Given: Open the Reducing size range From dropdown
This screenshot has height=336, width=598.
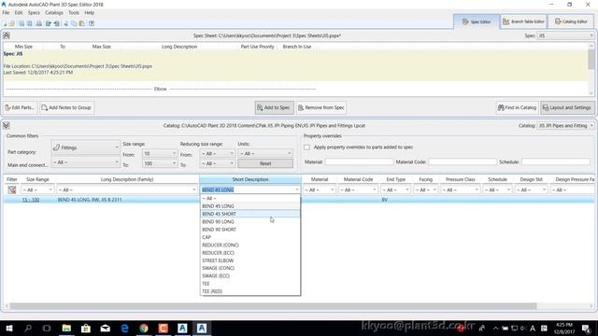Looking at the screenshot, I should pyautogui.click(x=218, y=153).
